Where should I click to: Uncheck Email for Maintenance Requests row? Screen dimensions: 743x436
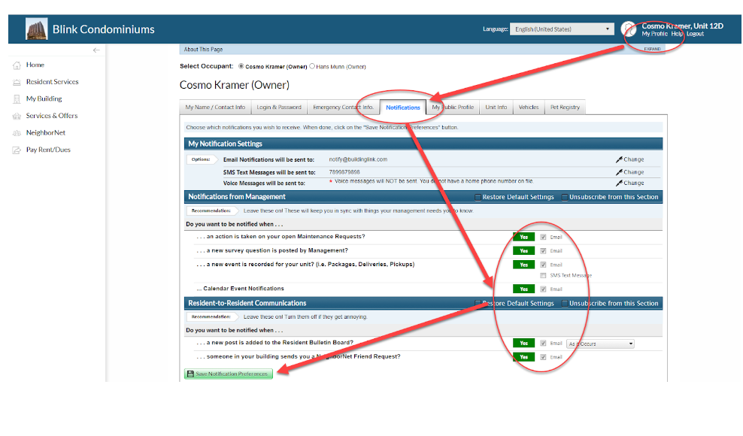(543, 237)
